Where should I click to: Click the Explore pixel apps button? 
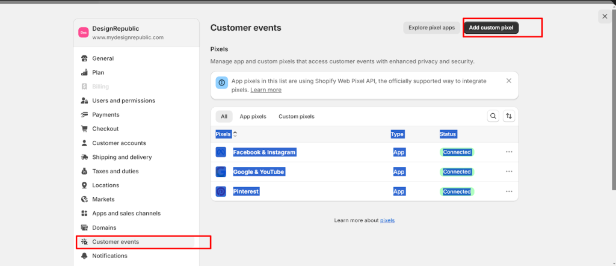pyautogui.click(x=431, y=28)
